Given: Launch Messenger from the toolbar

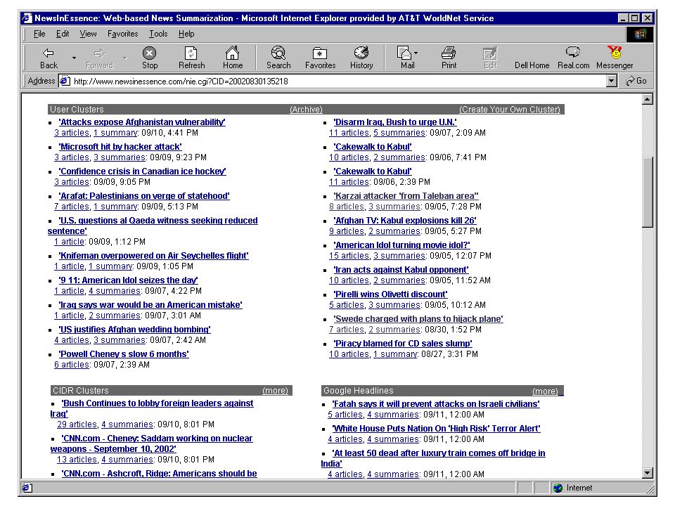Looking at the screenshot, I should click(x=615, y=58).
